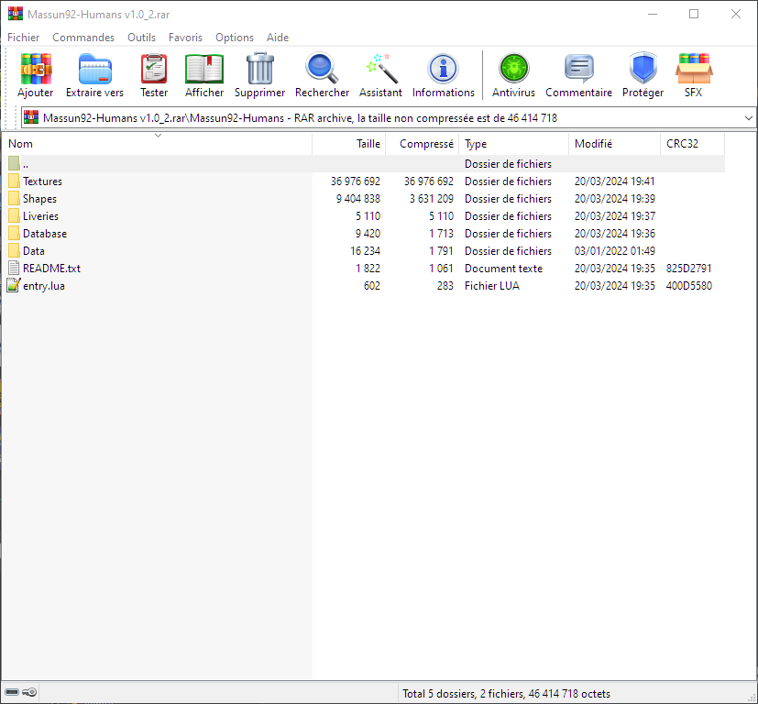This screenshot has width=758, height=704.
Task: Click Extraire vers toolbar icon
Action: pyautogui.click(x=94, y=69)
